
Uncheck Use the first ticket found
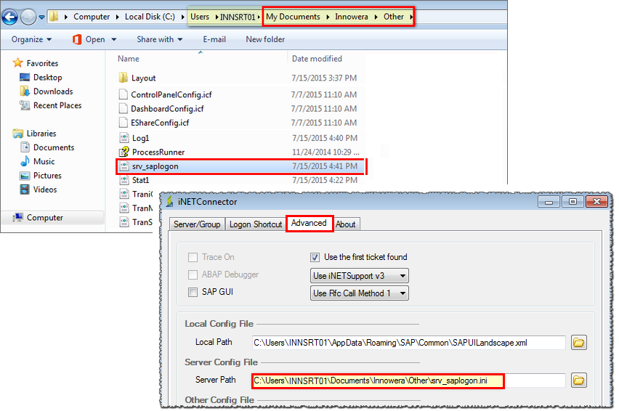[315, 258]
